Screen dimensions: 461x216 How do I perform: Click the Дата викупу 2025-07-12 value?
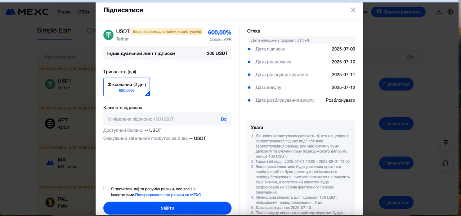[x=343, y=87]
